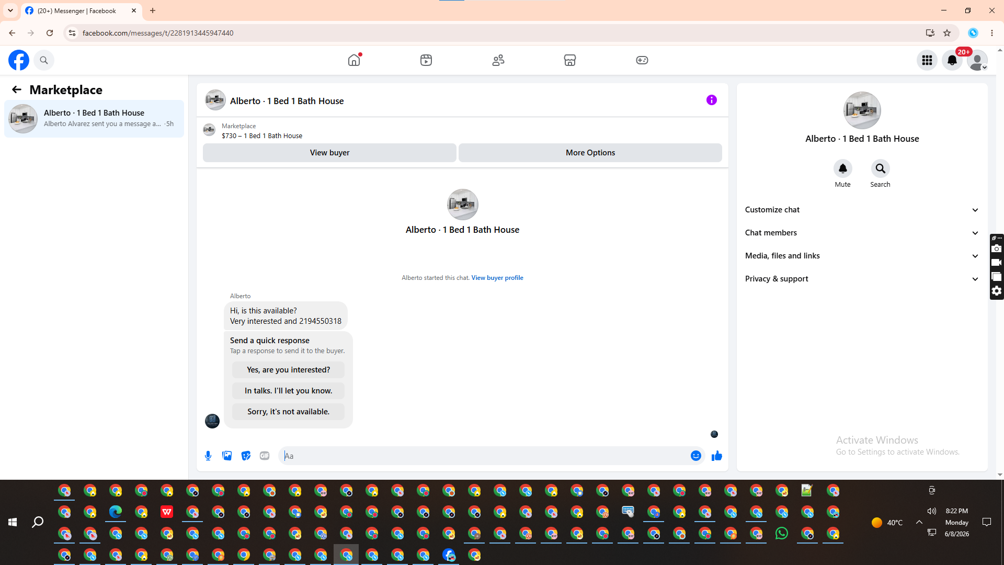Click the 40°C weather widget
This screenshot has height=565, width=1004.
(887, 522)
